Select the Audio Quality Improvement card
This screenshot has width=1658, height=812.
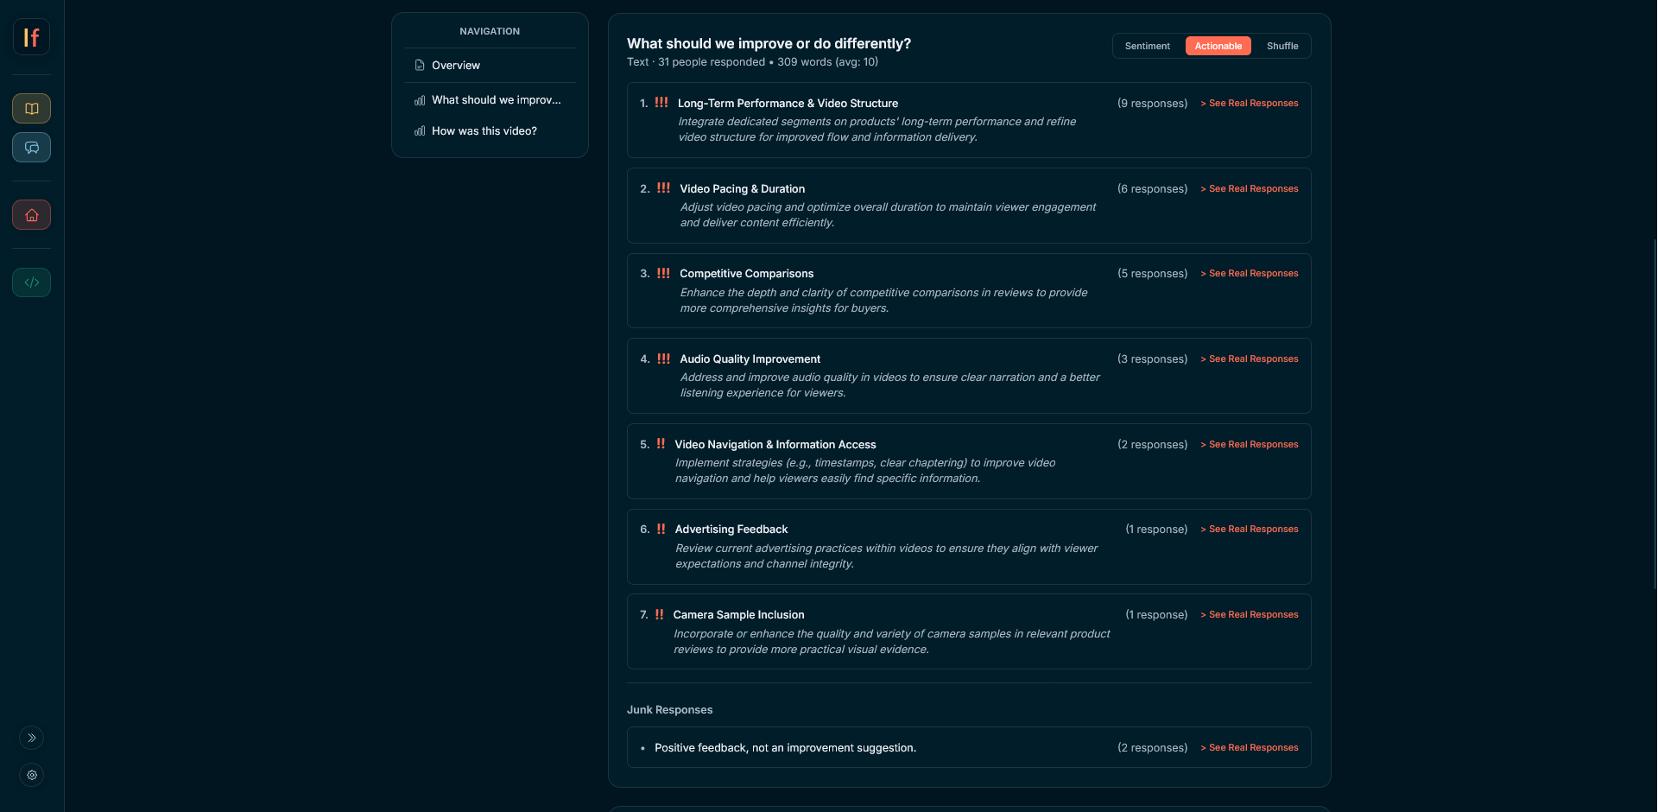(x=969, y=376)
